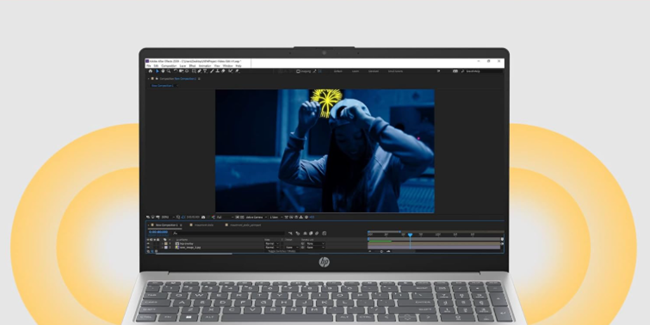Click the blue playhead on the timeline ruler
Image resolution: width=650 pixels, height=325 pixels.
pos(410,235)
